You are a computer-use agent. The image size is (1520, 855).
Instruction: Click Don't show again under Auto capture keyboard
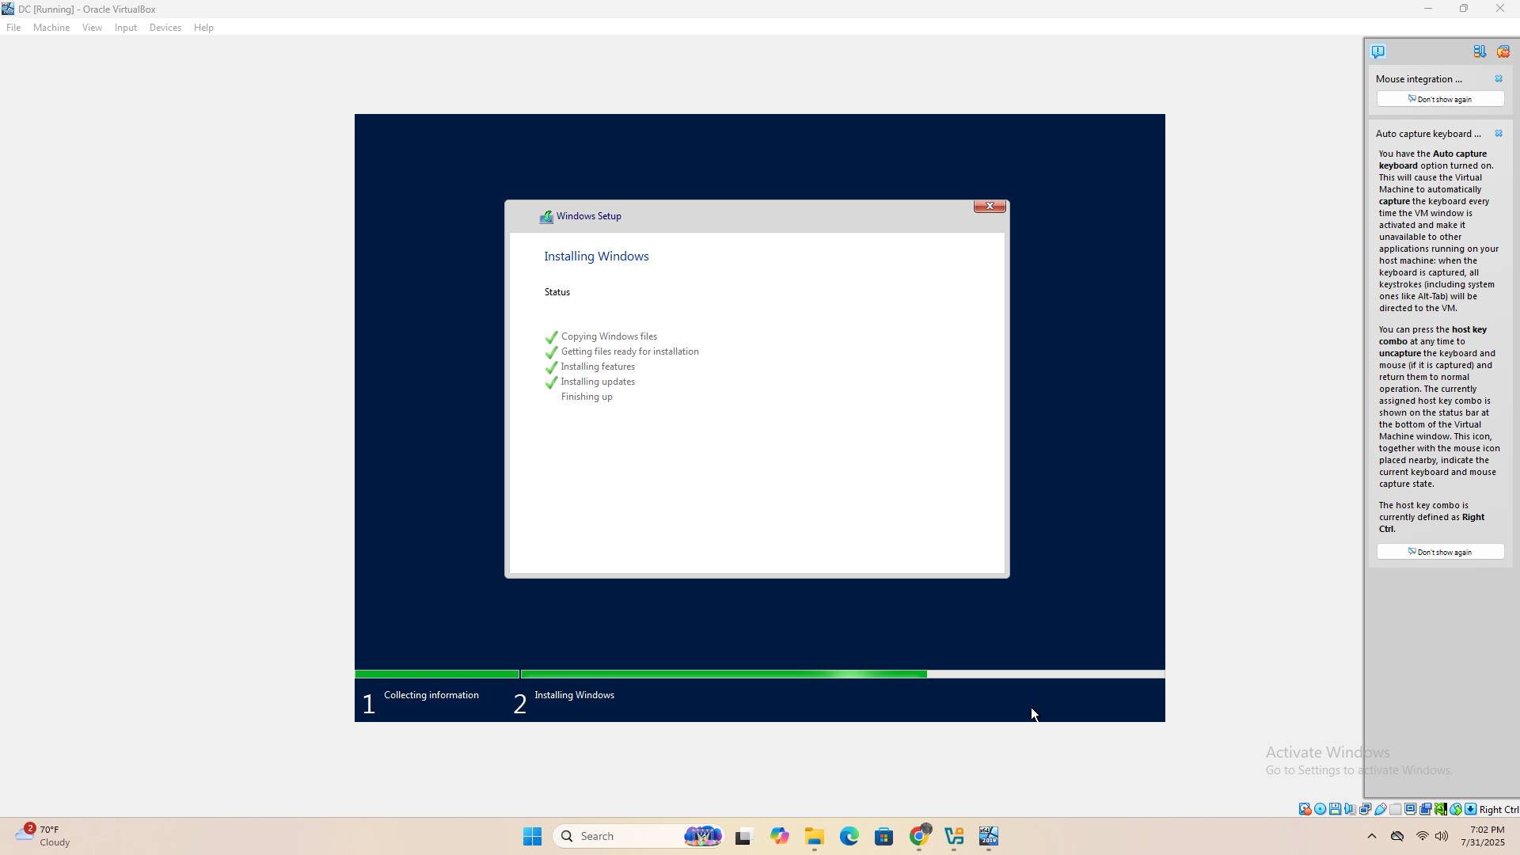[1440, 552]
